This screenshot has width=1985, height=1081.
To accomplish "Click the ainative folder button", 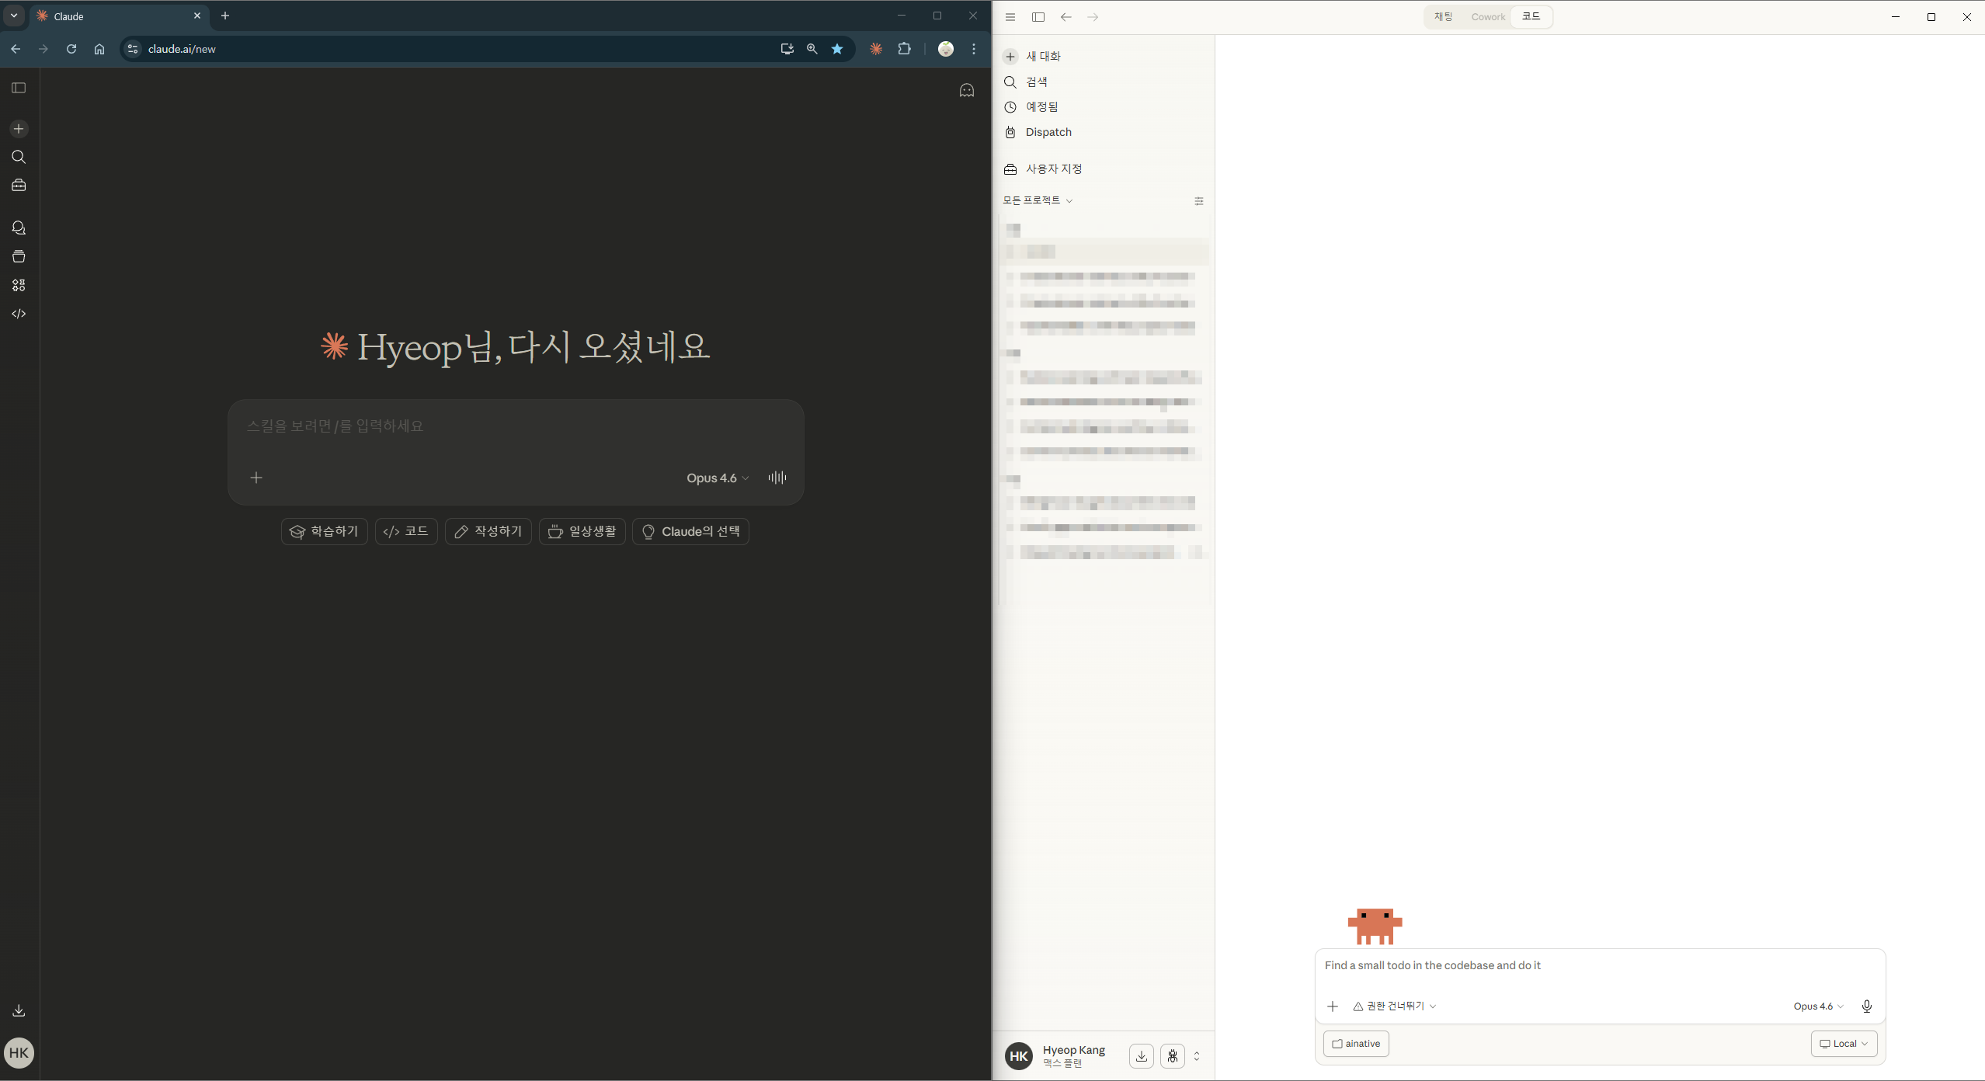I will pyautogui.click(x=1356, y=1043).
